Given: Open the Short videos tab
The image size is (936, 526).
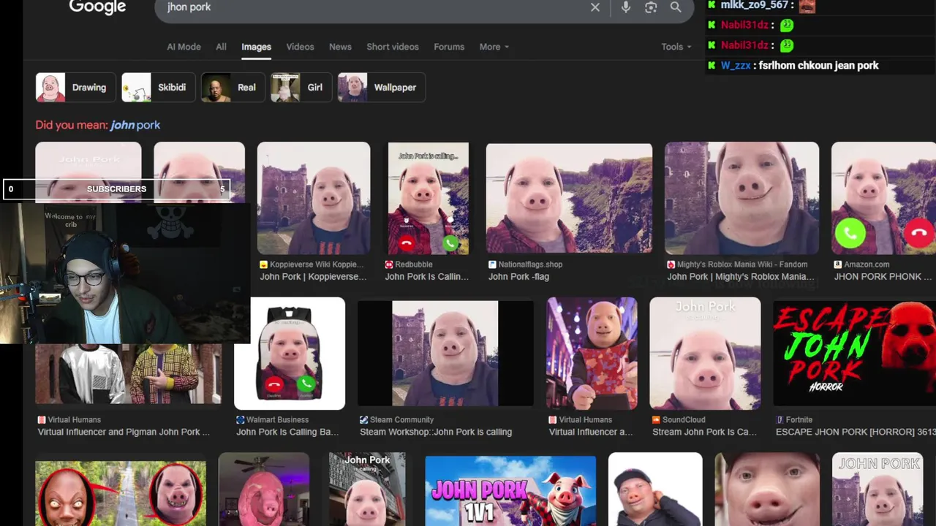Looking at the screenshot, I should click(393, 47).
